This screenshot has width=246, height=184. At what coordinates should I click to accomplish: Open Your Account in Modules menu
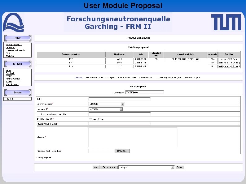[x=12, y=84]
